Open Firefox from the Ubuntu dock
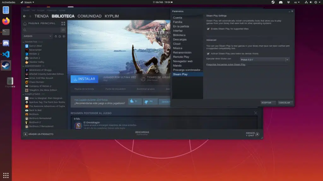Image resolution: width=323 pixels, height=181 pixels. (x=6, y=21)
